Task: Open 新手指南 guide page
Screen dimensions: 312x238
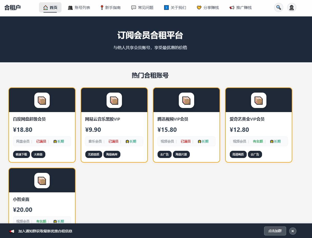Action: pyautogui.click(x=110, y=7)
